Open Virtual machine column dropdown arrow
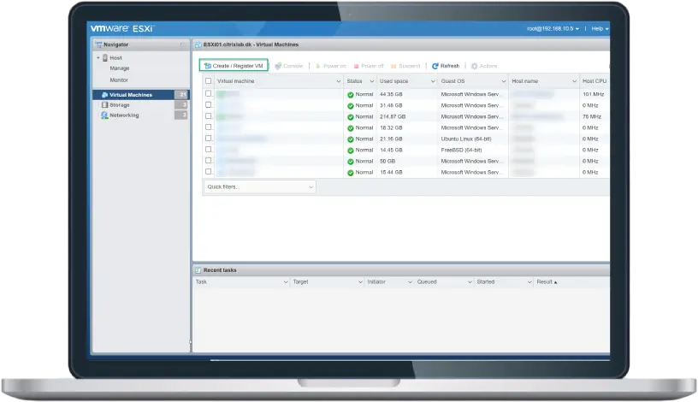Image resolution: width=698 pixels, height=402 pixels. 339,81
